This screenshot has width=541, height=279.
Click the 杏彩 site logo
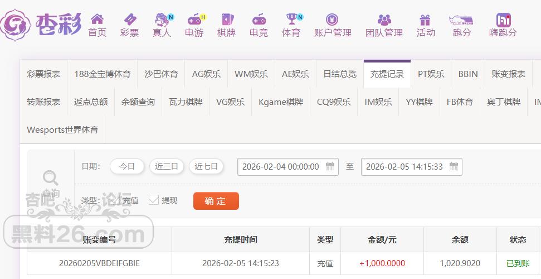pos(41,25)
